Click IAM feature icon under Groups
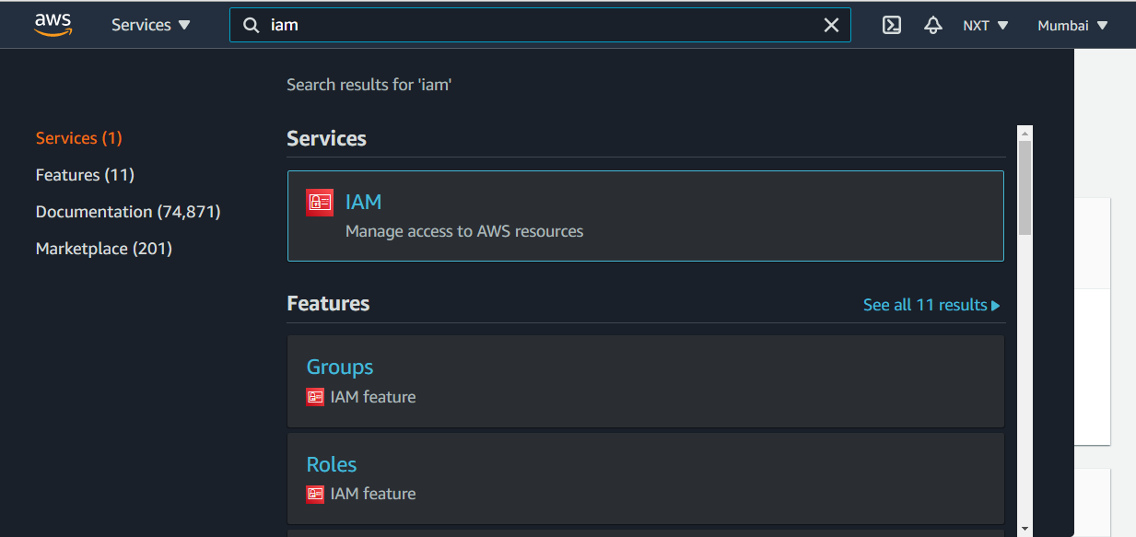The width and height of the screenshot is (1136, 537). (x=315, y=397)
